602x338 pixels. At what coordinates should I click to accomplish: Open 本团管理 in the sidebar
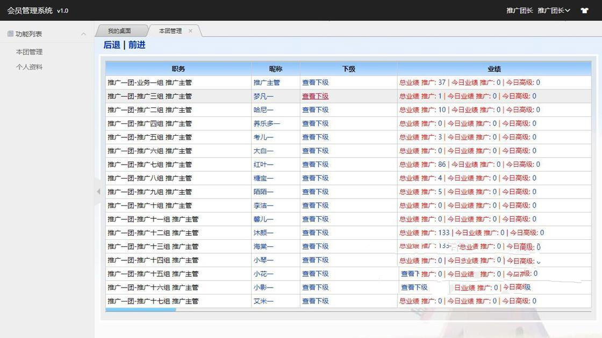(x=29, y=52)
